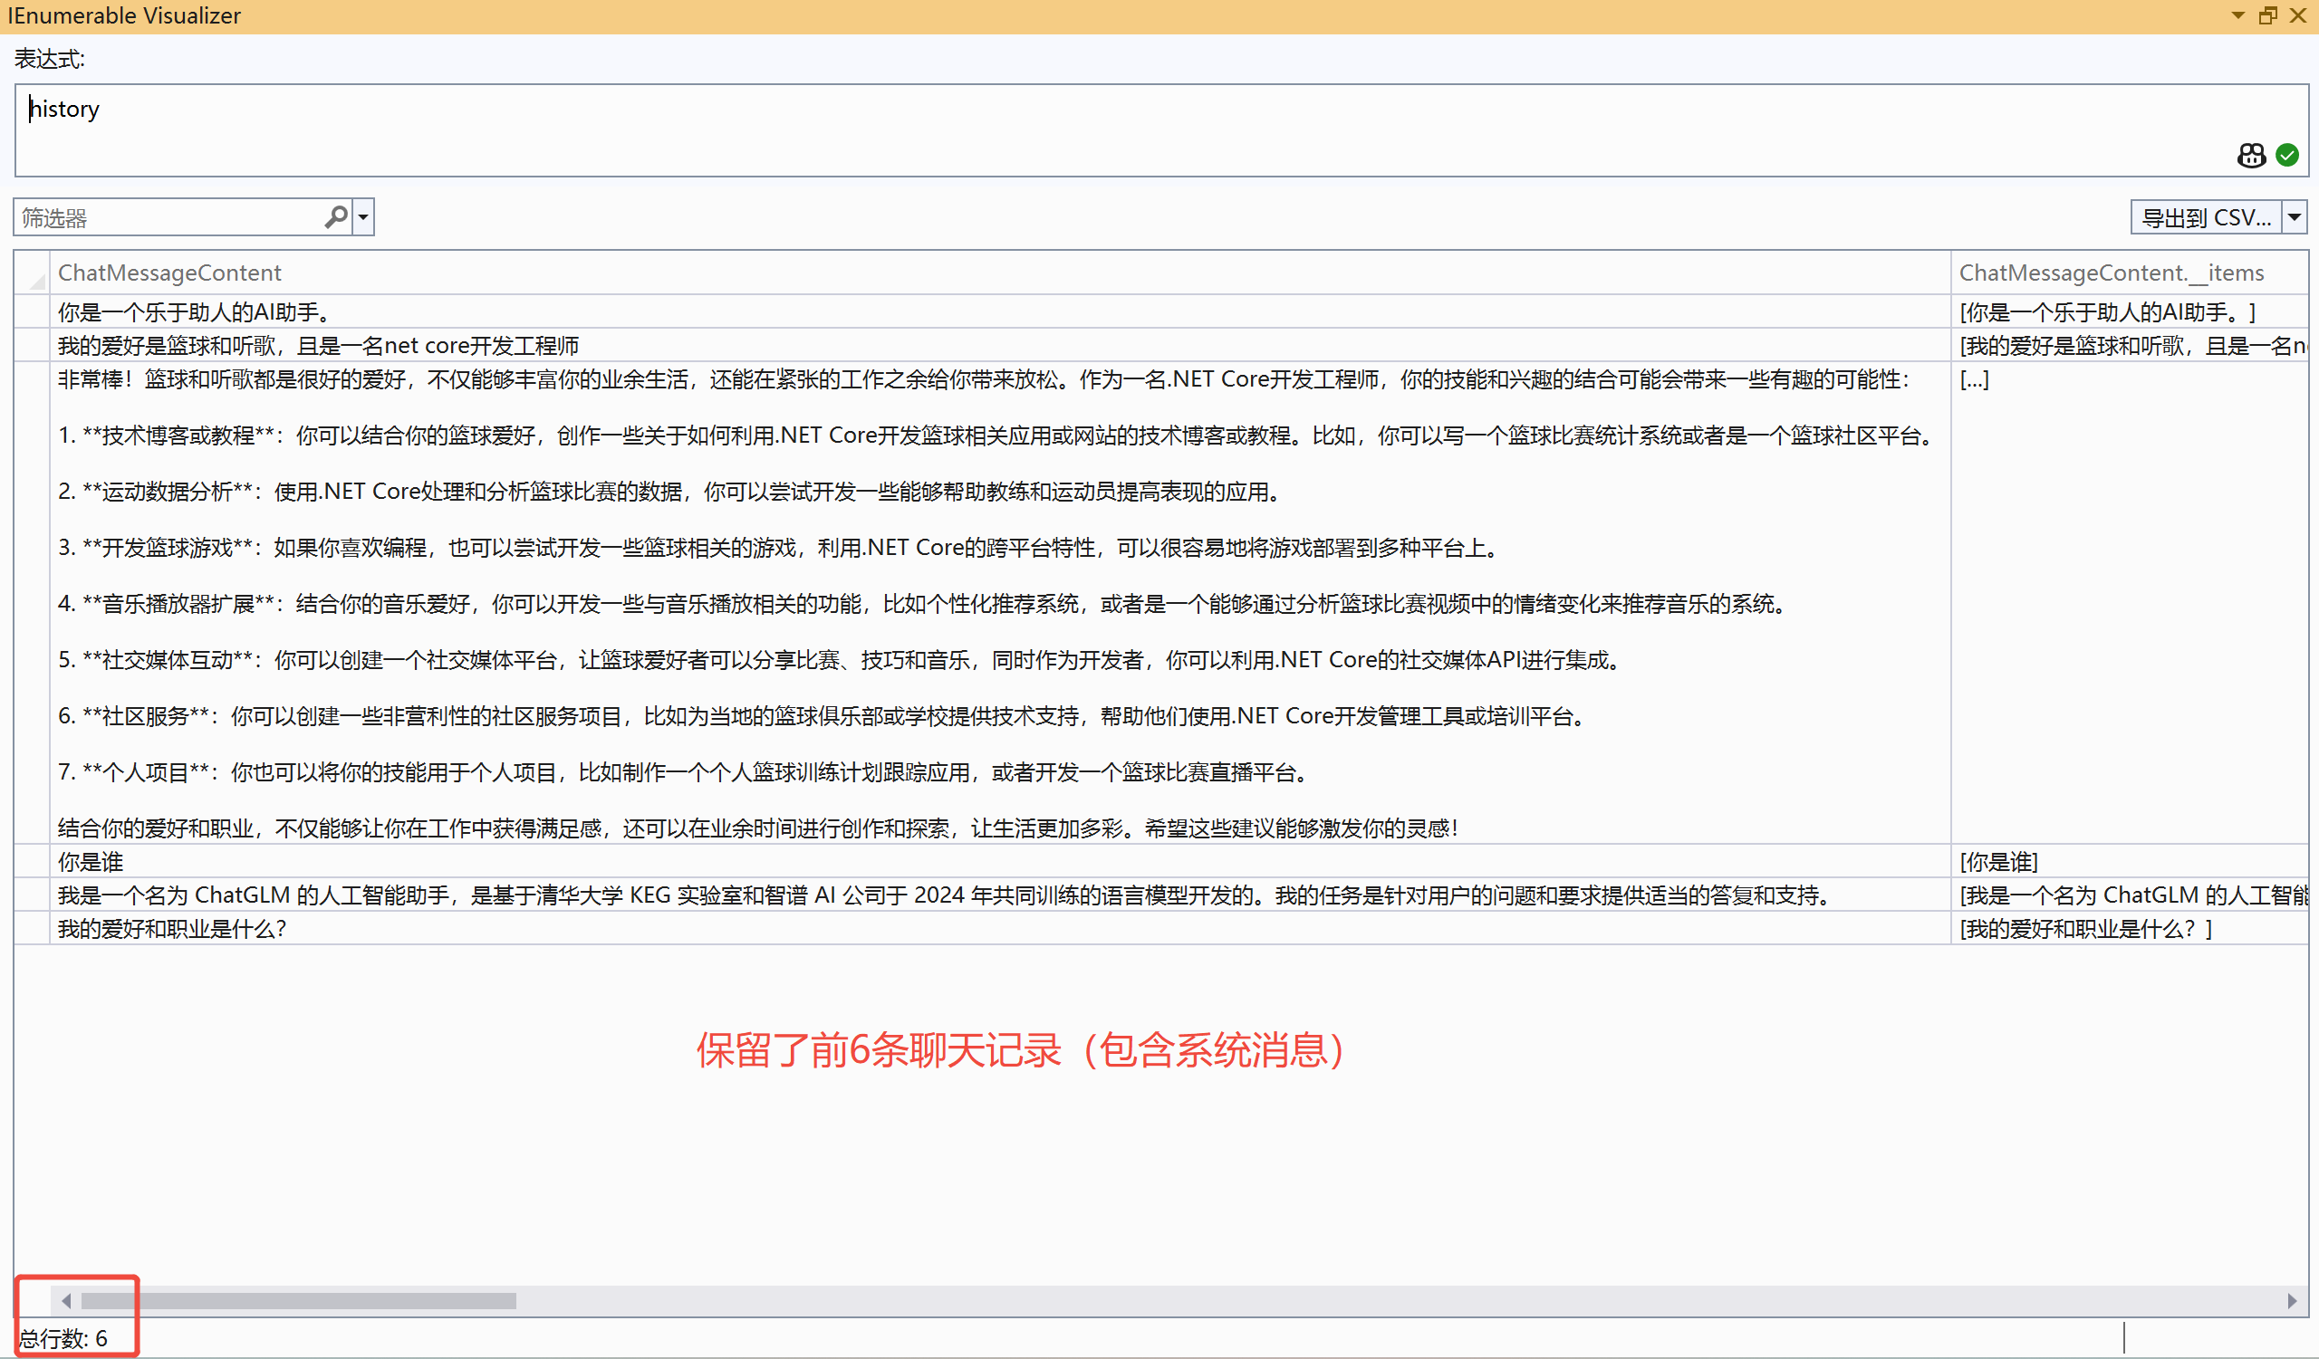Viewport: 2319px width, 1359px height.
Task: Click the horizontal scrollbar right arrow
Action: (2292, 1300)
